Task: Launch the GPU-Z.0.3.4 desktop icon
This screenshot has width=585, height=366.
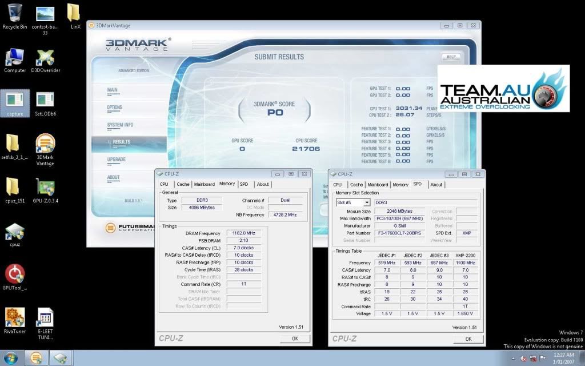Action: [45, 190]
